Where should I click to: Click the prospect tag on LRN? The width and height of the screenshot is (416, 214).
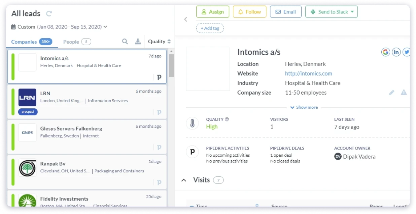tap(28, 112)
